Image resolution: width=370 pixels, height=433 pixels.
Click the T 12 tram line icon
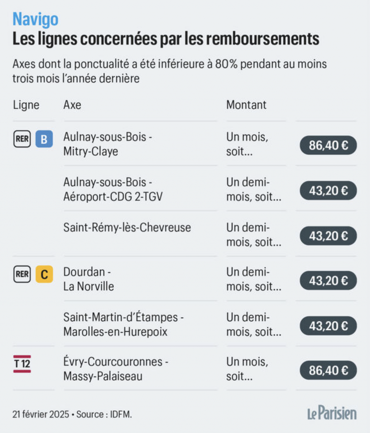coord(22,364)
